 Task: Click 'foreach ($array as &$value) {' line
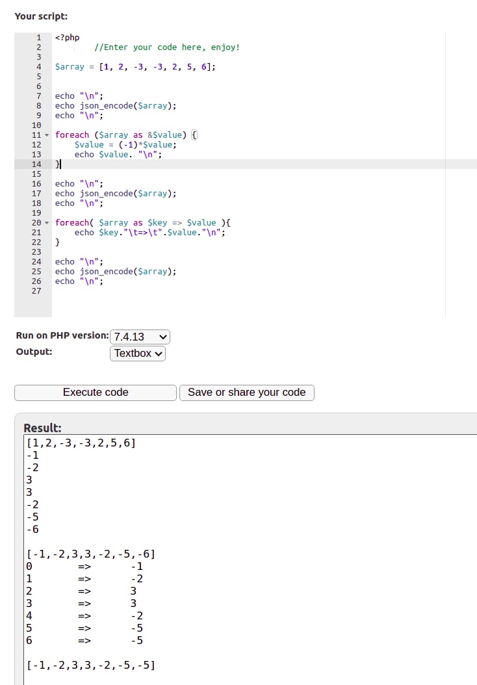tap(126, 135)
